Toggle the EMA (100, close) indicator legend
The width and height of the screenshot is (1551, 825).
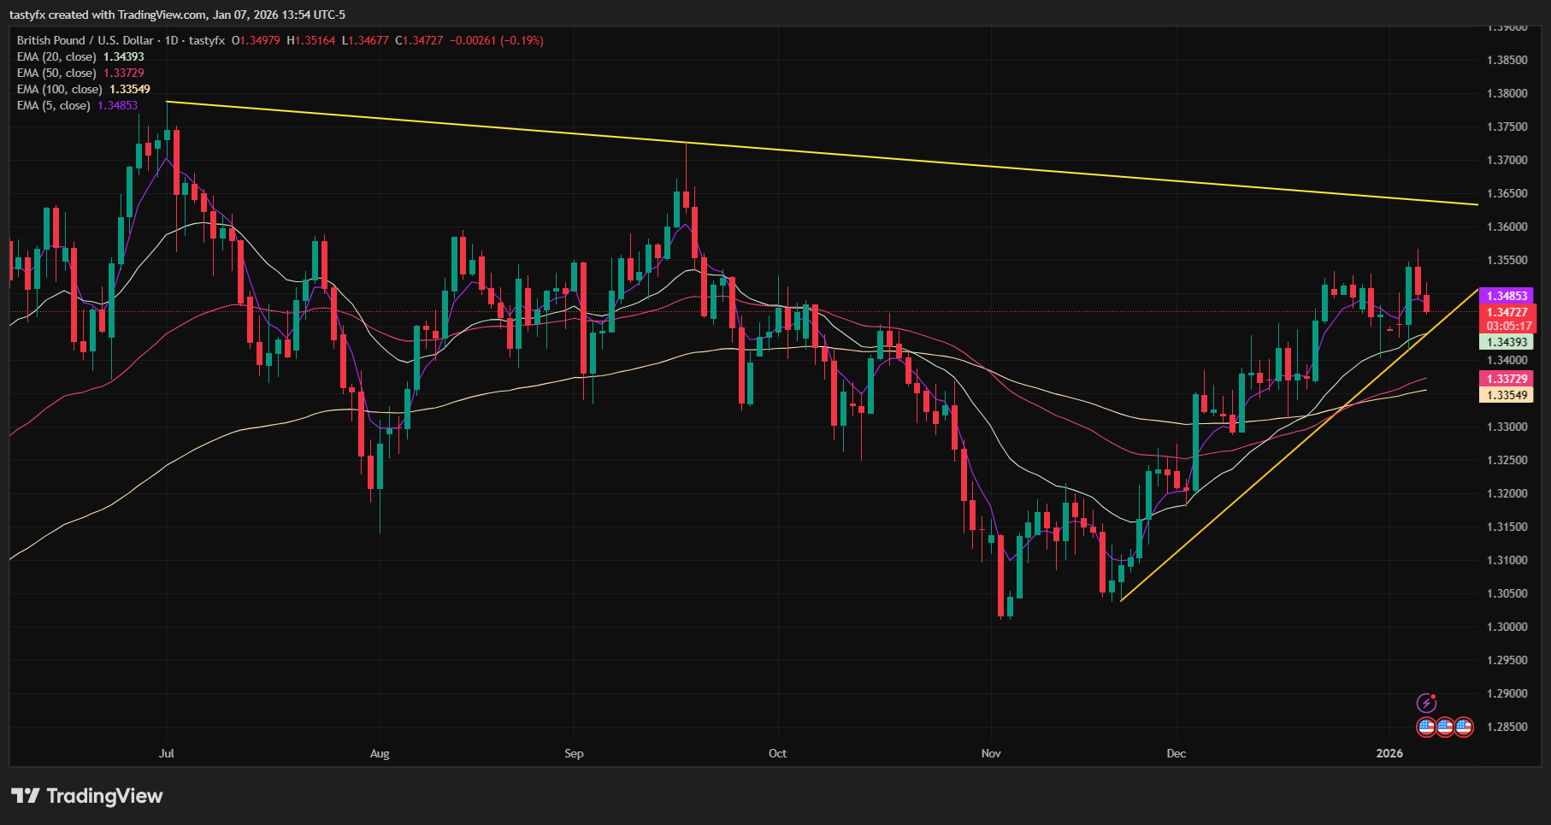pyautogui.click(x=60, y=89)
